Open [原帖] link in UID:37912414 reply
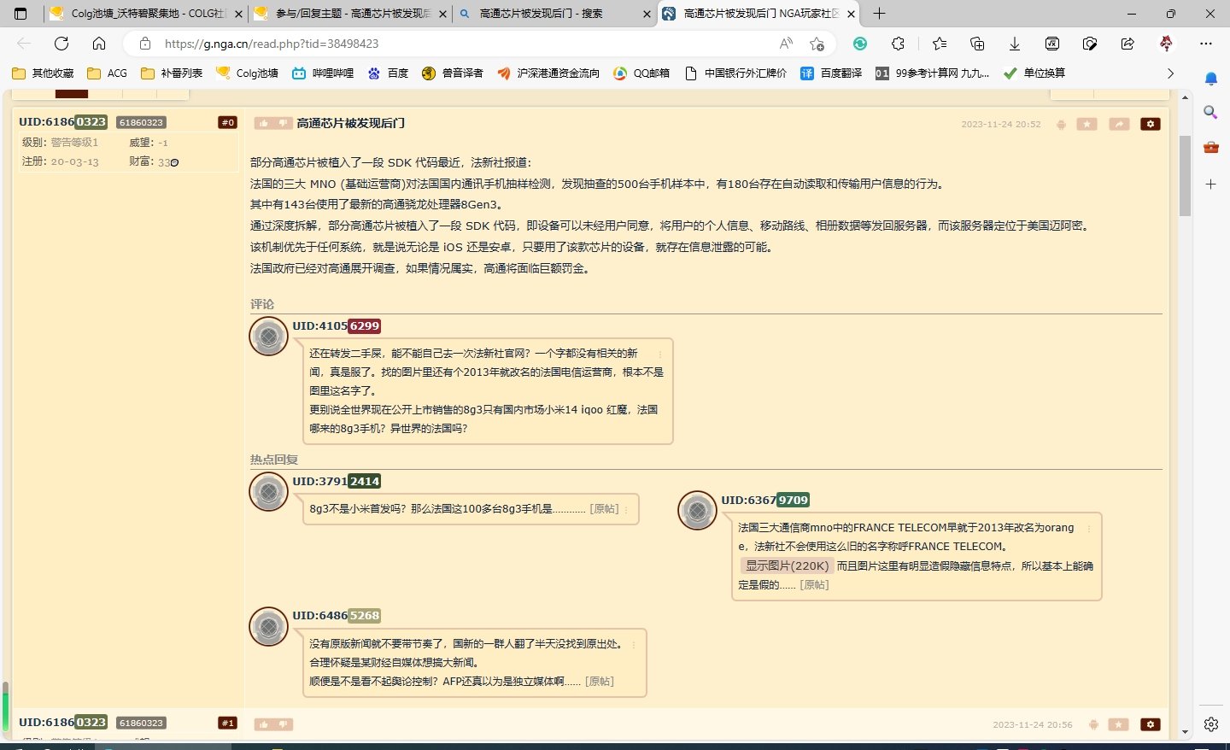The height and width of the screenshot is (750, 1230). coord(604,509)
